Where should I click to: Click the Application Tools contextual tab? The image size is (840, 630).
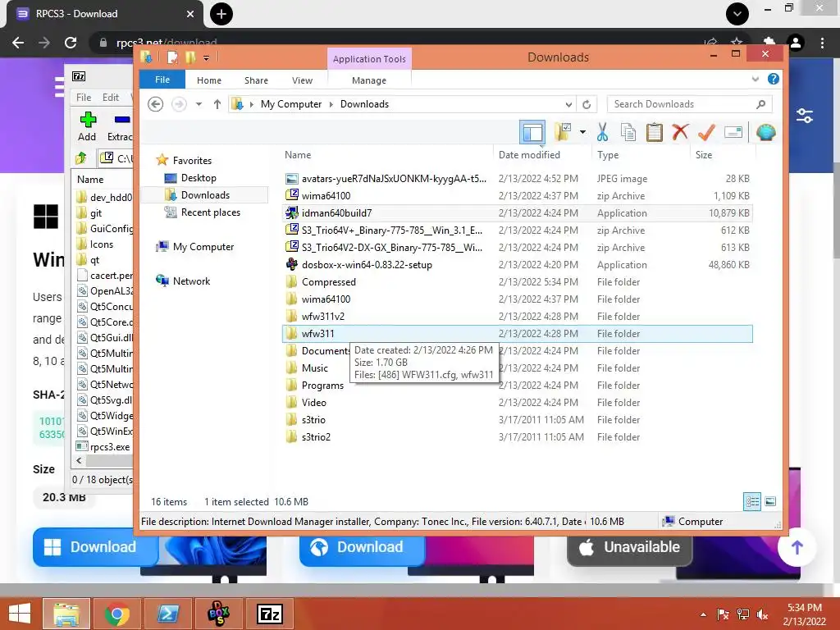click(369, 59)
